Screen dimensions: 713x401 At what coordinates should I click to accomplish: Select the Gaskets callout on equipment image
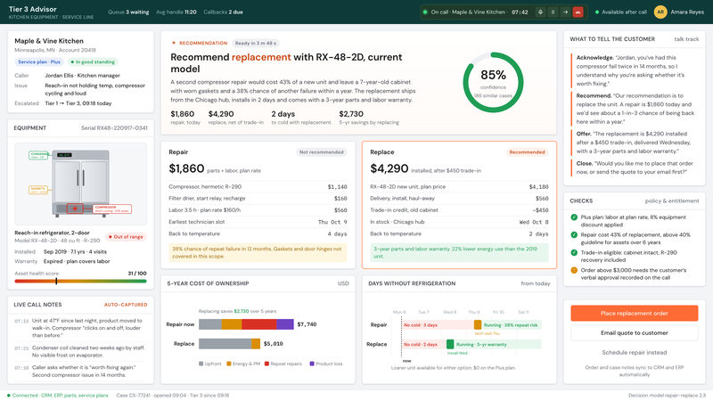click(38, 190)
